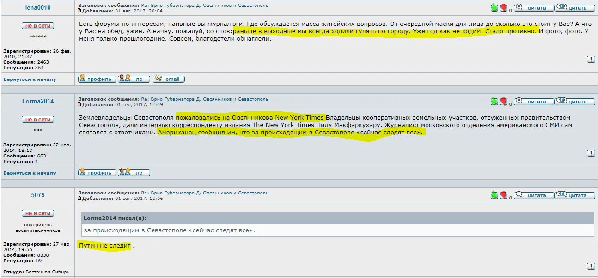The height and width of the screenshot is (278, 598).
Task: Open user 5079's post title link
Action: click(x=204, y=193)
